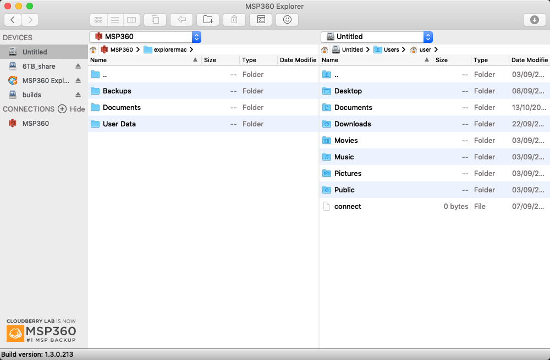Switch to column view
The image size is (550, 360).
pyautogui.click(x=131, y=20)
